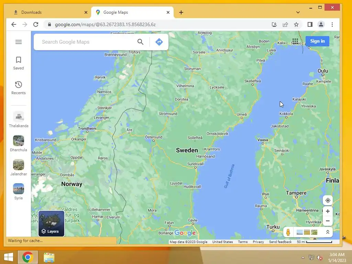Open the Jalandhar recent place

pyautogui.click(x=19, y=167)
